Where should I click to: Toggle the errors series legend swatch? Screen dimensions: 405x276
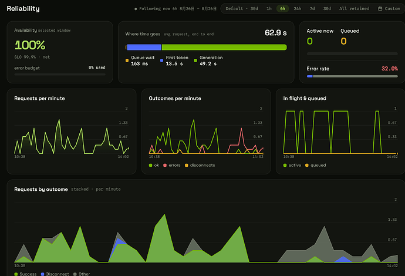click(165, 165)
